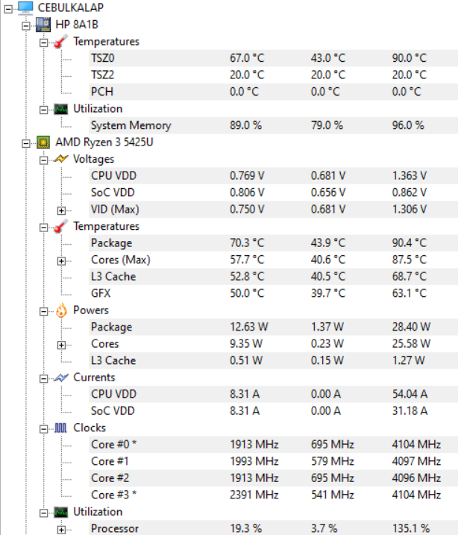Click Package max temperature 90.4 °C
Image resolution: width=458 pixels, height=535 pixels.
pos(410,243)
